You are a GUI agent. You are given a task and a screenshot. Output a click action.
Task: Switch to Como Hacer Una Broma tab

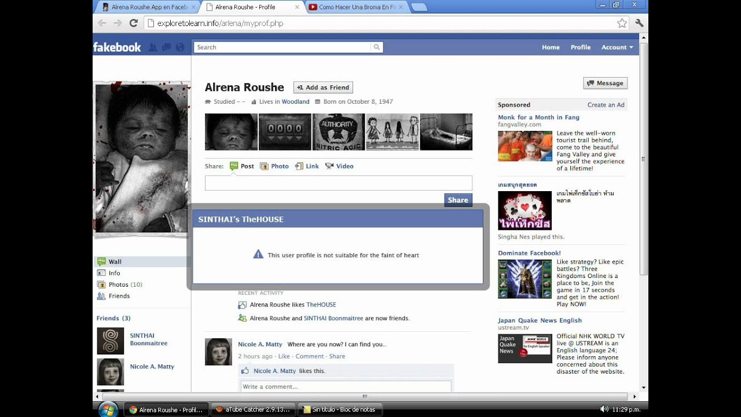point(354,8)
